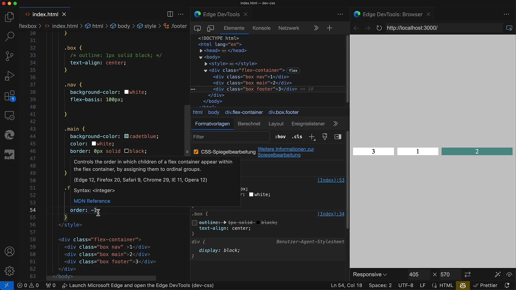Select the Elemente tab

pos(234,28)
